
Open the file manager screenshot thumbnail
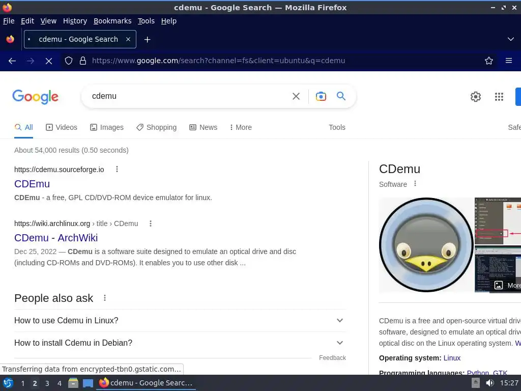(498, 221)
